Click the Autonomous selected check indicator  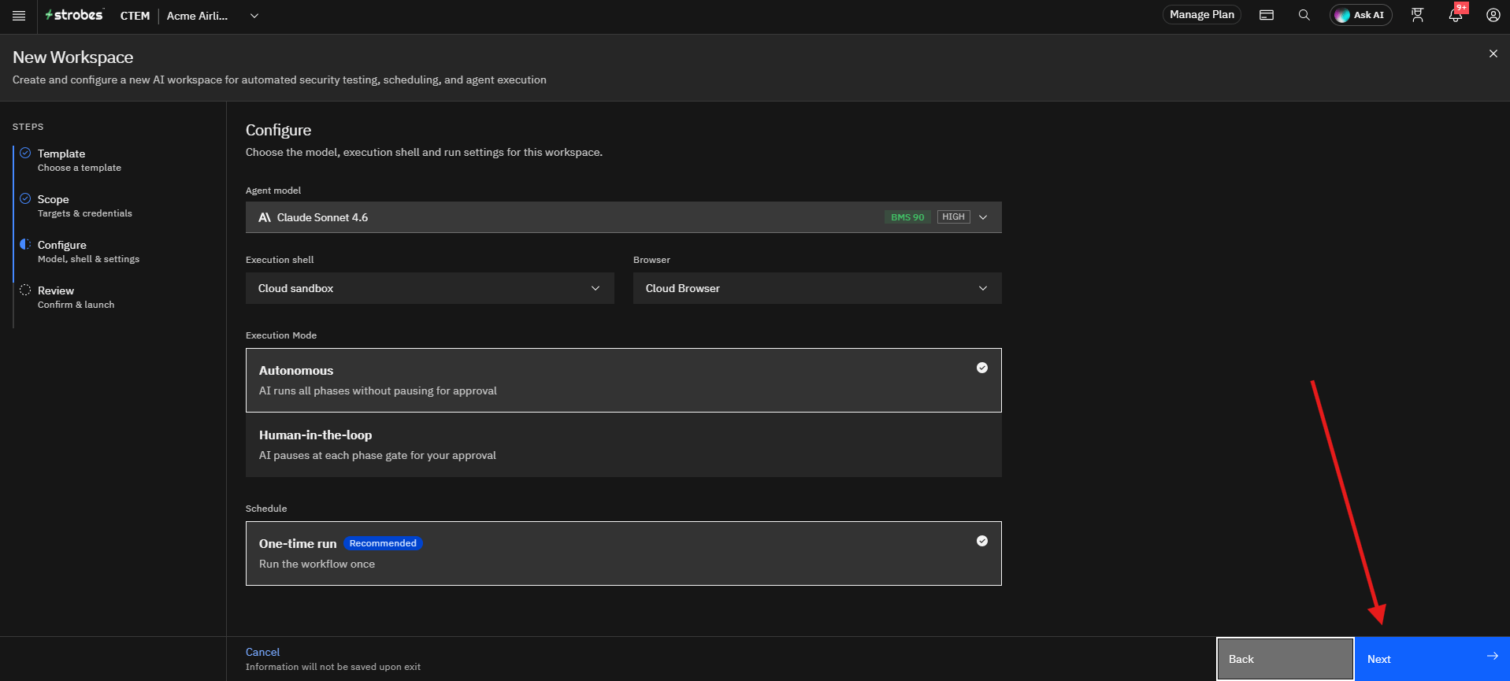click(982, 368)
